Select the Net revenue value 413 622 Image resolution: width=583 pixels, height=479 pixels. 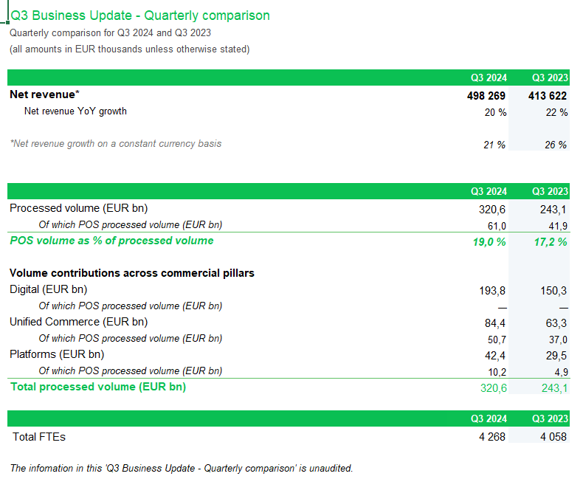(548, 95)
